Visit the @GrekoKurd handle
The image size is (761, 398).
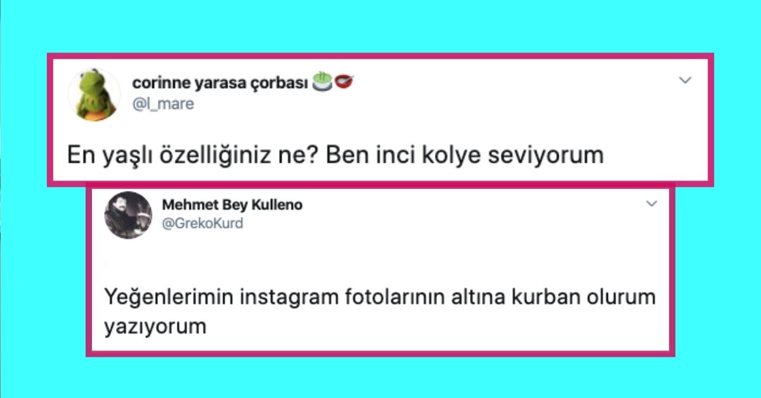click(x=203, y=223)
